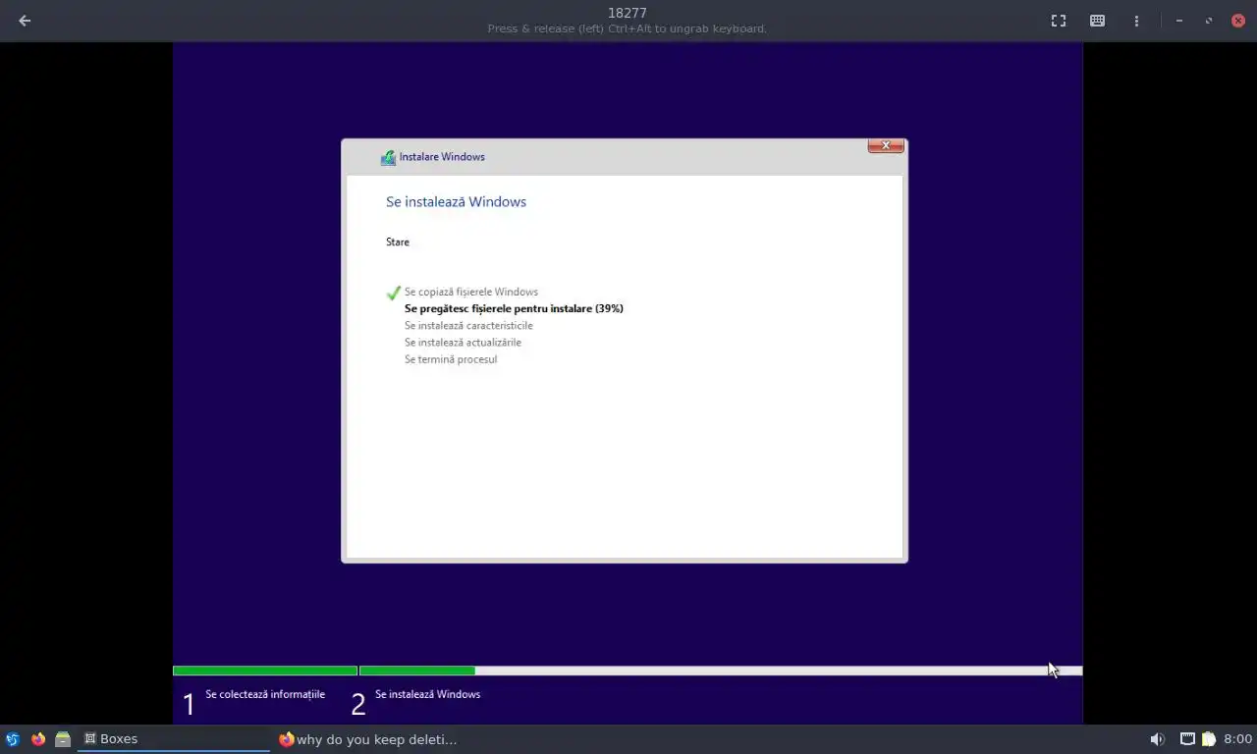The height and width of the screenshot is (754, 1257).
Task: Click the ungrab keyboard hint text
Action: [x=628, y=28]
